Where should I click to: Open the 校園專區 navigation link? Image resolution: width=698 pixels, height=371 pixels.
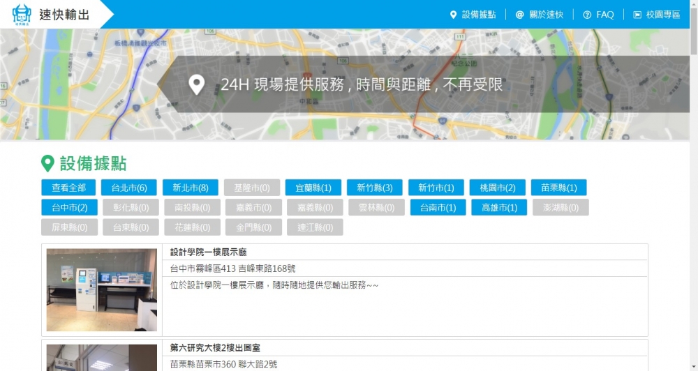click(x=663, y=15)
